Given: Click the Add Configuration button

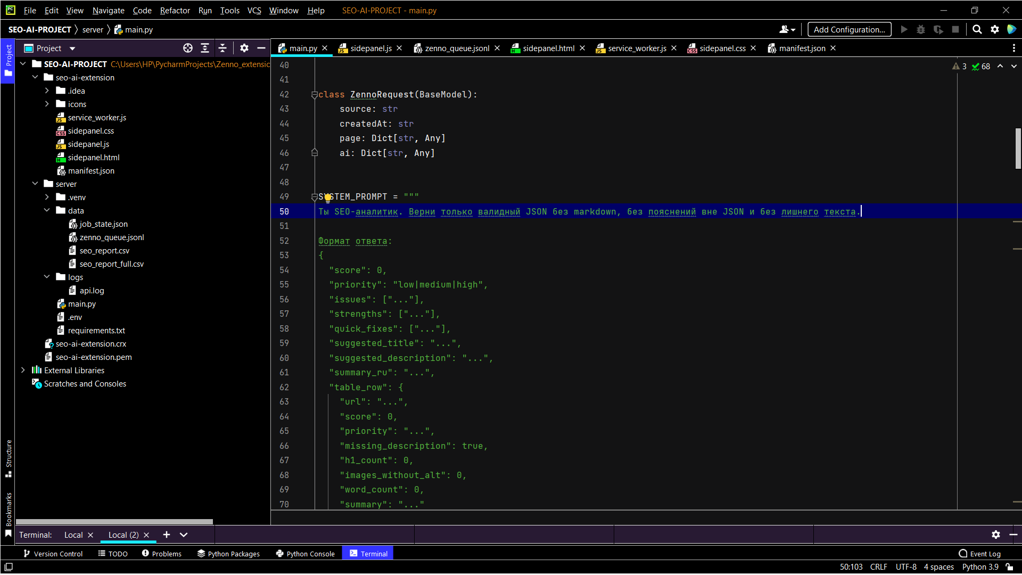Looking at the screenshot, I should [849, 29].
